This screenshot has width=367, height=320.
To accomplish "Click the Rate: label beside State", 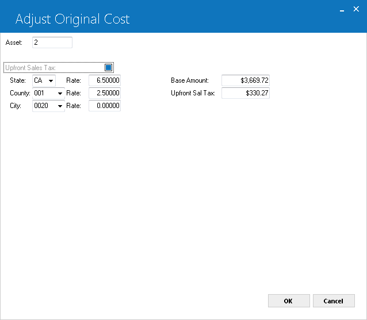I will (x=74, y=80).
